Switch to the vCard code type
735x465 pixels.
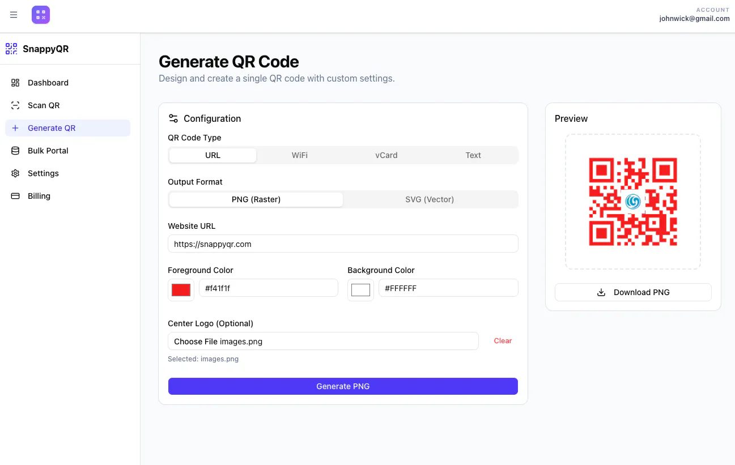386,155
